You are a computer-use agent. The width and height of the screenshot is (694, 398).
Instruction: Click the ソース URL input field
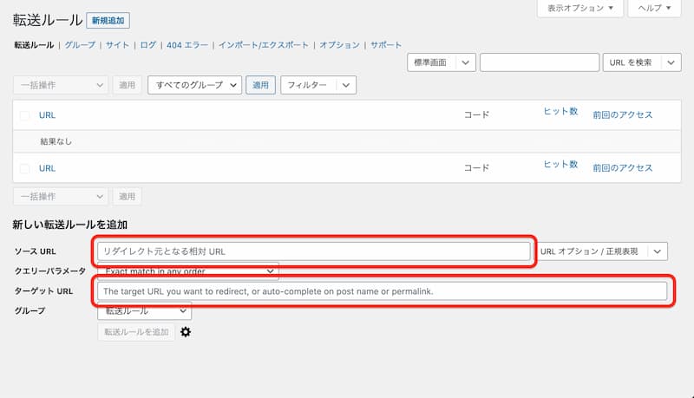point(314,251)
